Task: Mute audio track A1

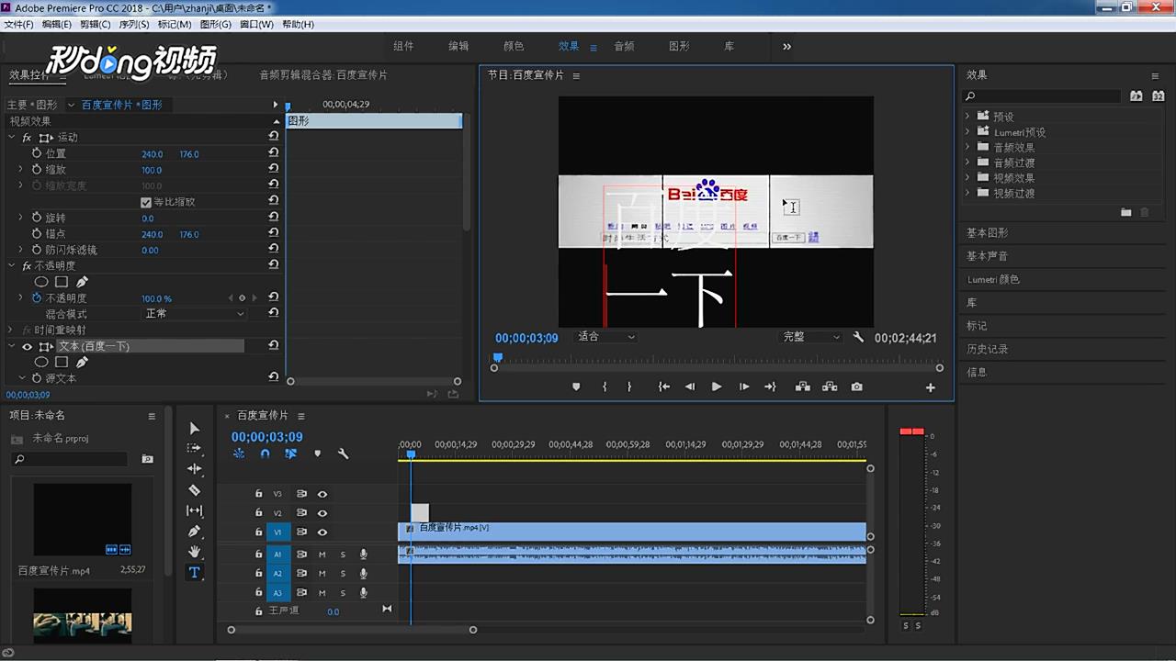Action: [322, 555]
